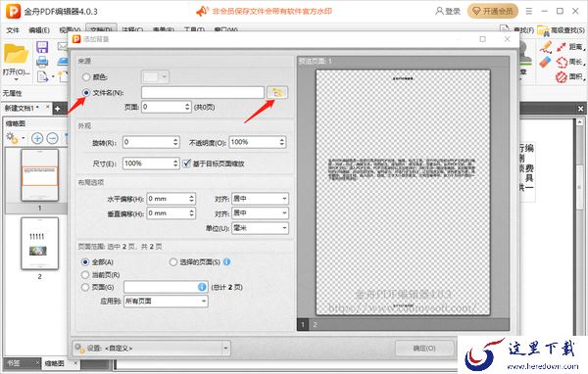Click the thumbnail panel gear options icon
This screenshot has width=588, height=374.
pyautogui.click(x=12, y=138)
